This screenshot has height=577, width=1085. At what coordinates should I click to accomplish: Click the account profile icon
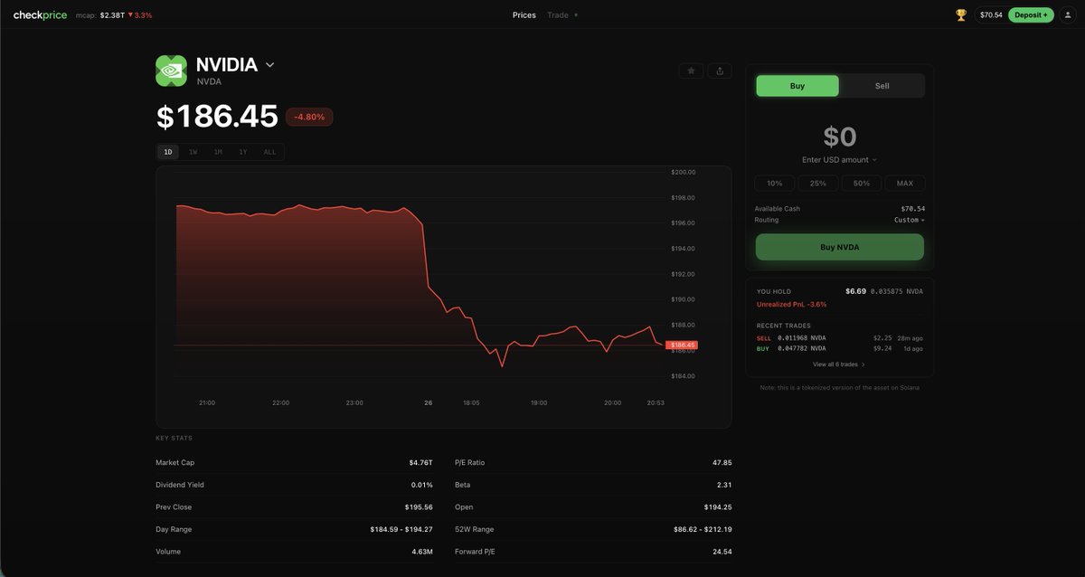(1069, 14)
